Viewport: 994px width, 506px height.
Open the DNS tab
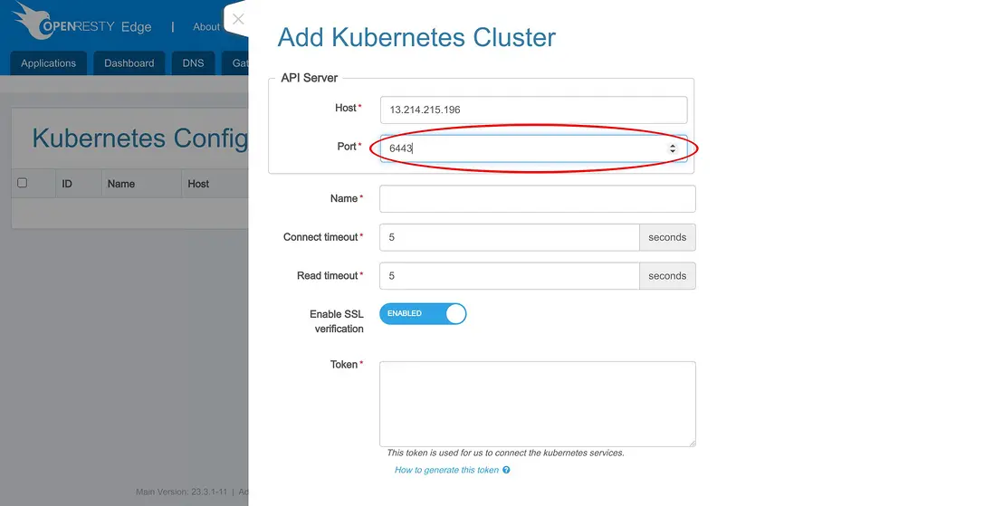click(194, 63)
